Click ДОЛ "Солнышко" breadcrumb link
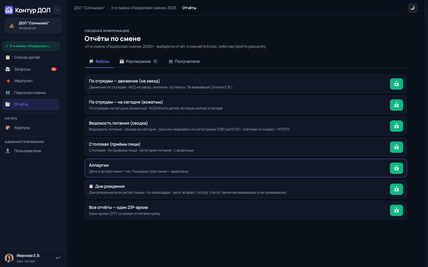This screenshot has height=267, width=428. [x=89, y=8]
